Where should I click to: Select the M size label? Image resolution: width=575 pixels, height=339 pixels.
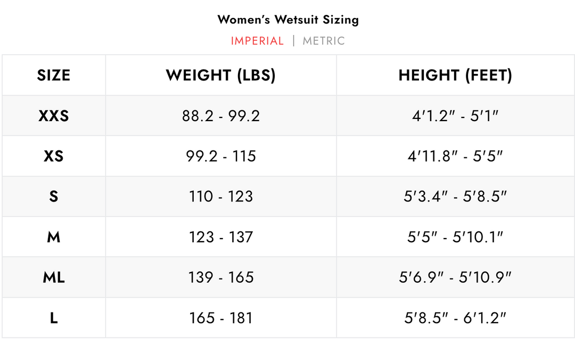pos(53,237)
